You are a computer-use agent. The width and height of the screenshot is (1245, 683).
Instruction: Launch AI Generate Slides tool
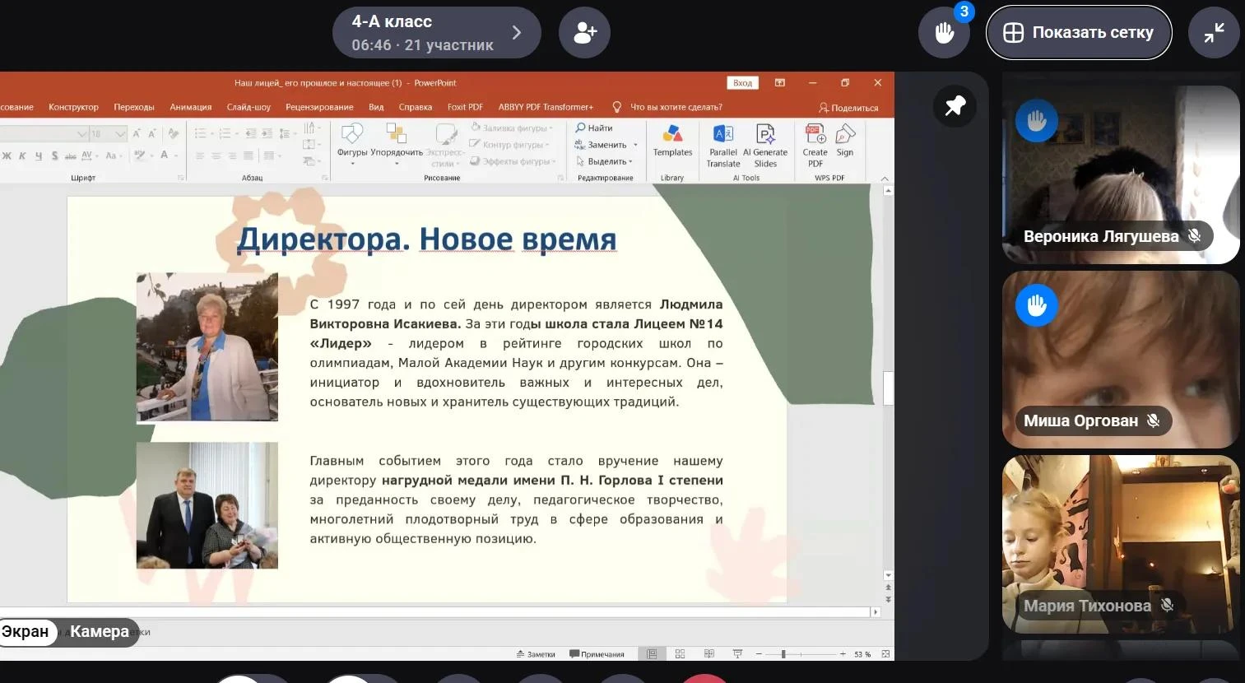tap(765, 146)
